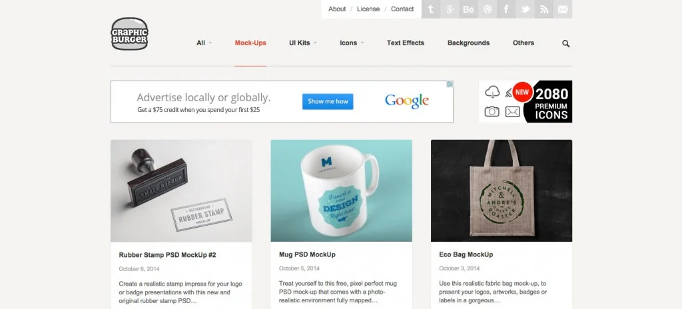Screen dimensions: 682x309
Task: Open the Facebook social icon
Action: pos(506,9)
